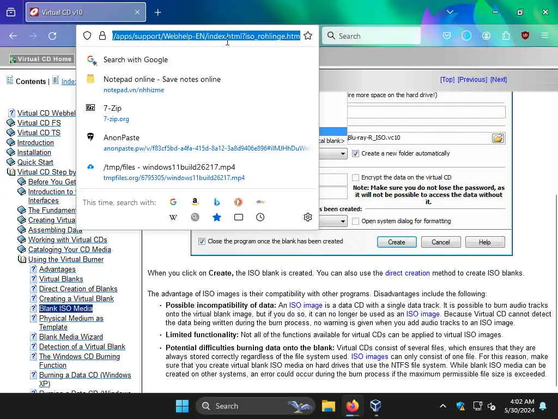Image resolution: width=558 pixels, height=419 pixels.
Task: Open the VirtualBox cube icon on the taskbar
Action: [375, 406]
